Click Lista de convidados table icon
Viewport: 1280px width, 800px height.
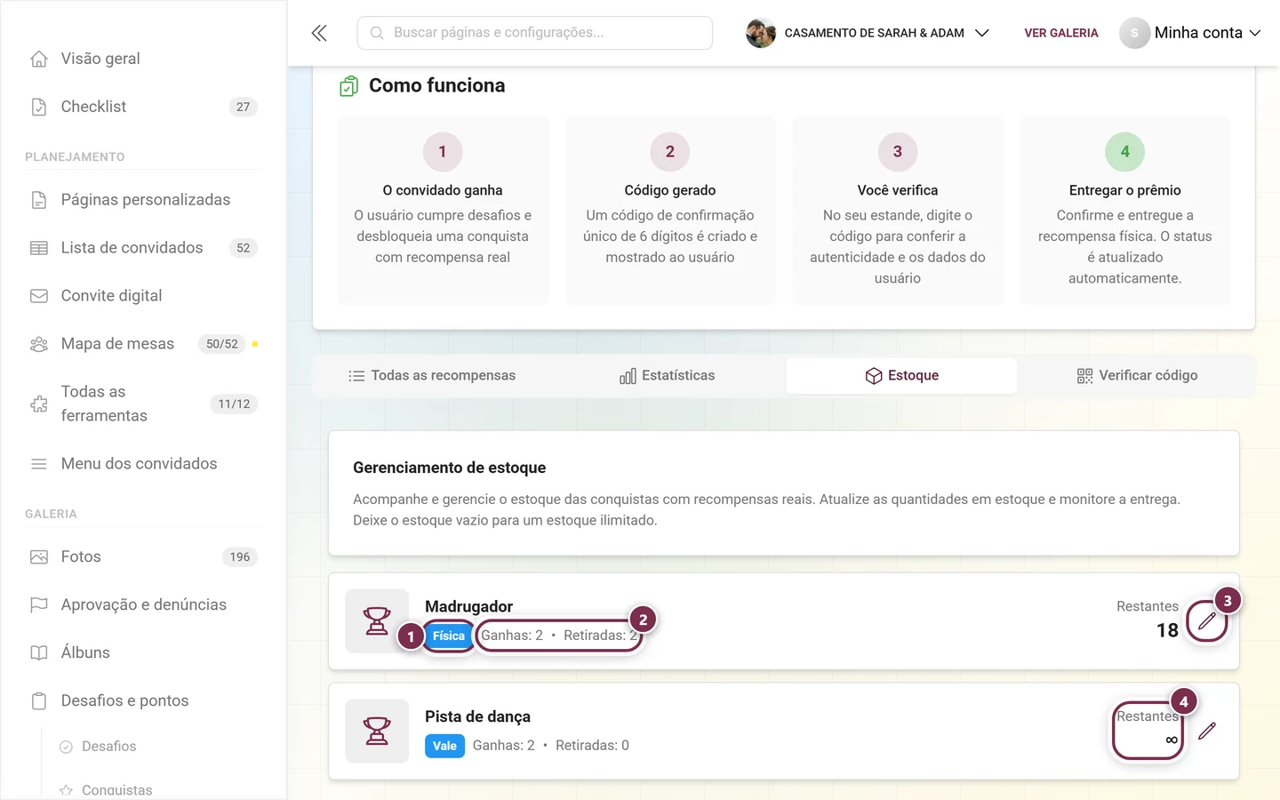tap(39, 248)
